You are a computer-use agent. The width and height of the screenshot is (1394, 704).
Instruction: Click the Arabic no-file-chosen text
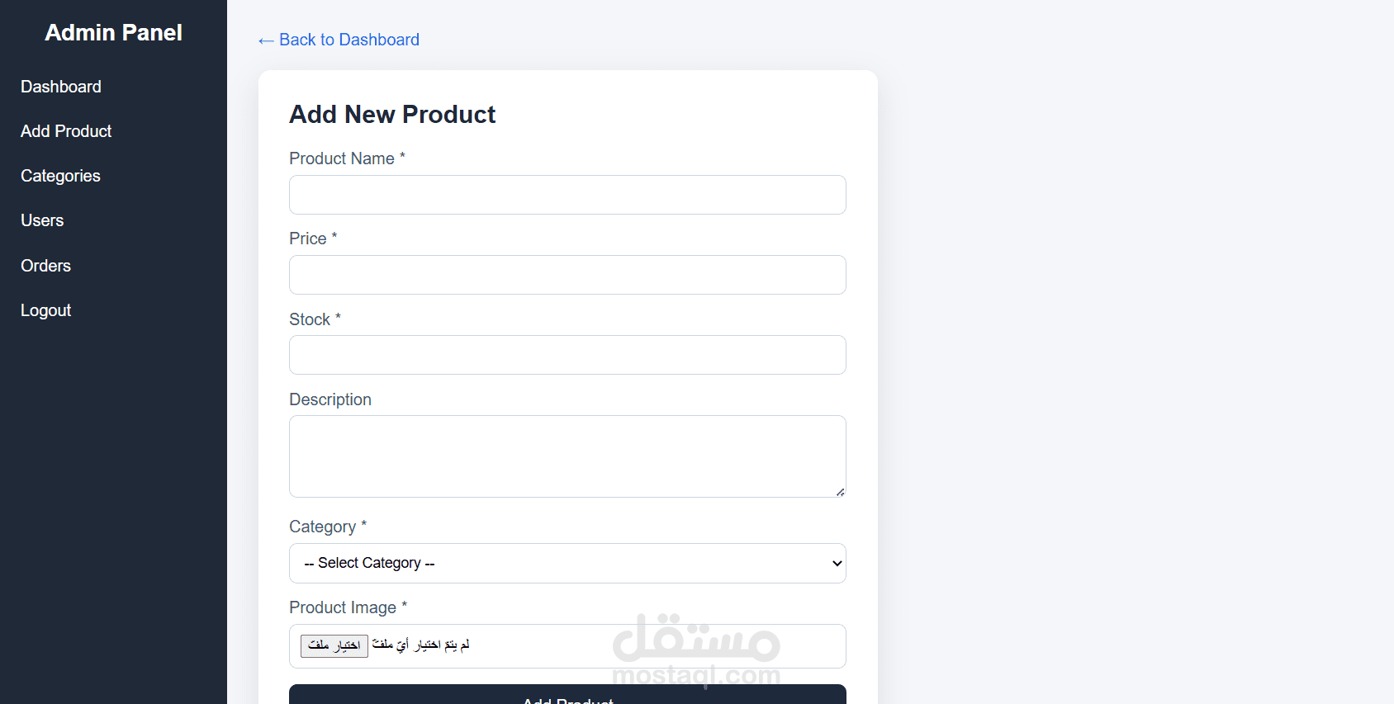pos(420,645)
